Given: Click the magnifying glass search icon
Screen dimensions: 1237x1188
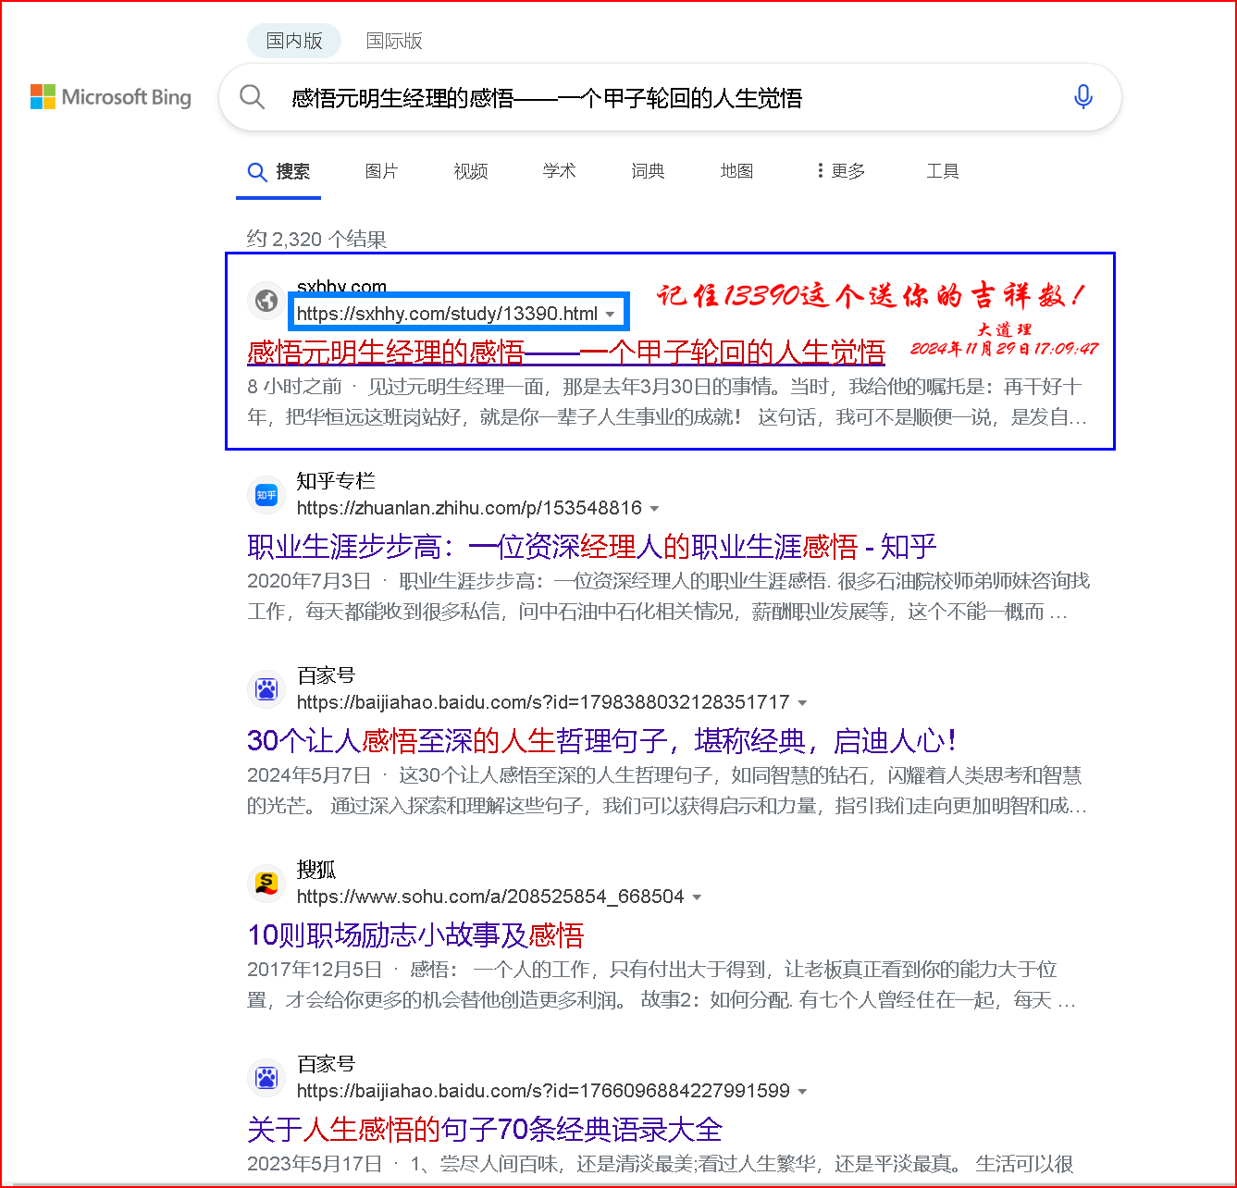Looking at the screenshot, I should (252, 97).
